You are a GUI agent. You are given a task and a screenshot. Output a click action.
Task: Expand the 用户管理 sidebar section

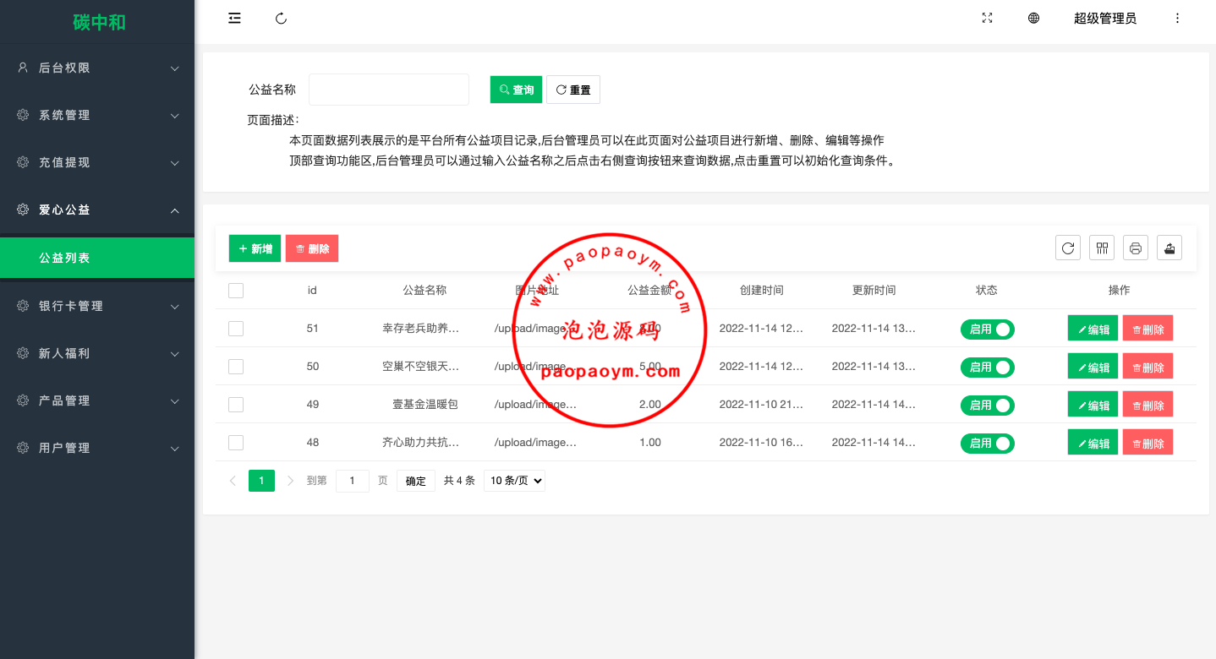(97, 448)
